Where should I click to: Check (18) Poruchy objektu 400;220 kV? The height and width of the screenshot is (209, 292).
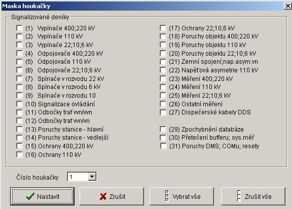[x=163, y=36]
